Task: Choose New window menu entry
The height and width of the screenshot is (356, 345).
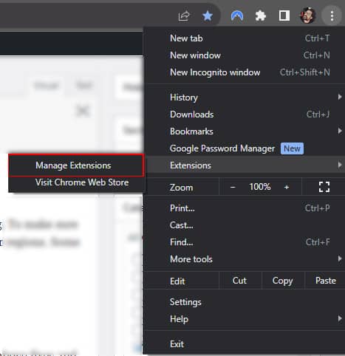Action: tap(244, 55)
